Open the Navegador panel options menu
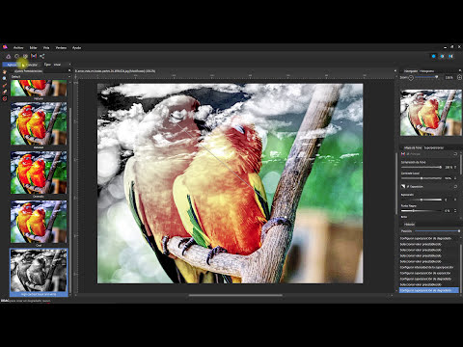Image resolution: width=463 pixels, height=347 pixels. click(x=459, y=70)
